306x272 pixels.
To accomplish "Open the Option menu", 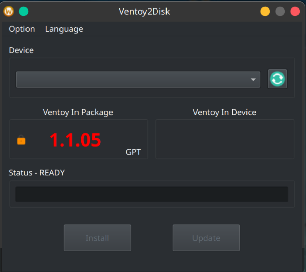I will [22, 29].
